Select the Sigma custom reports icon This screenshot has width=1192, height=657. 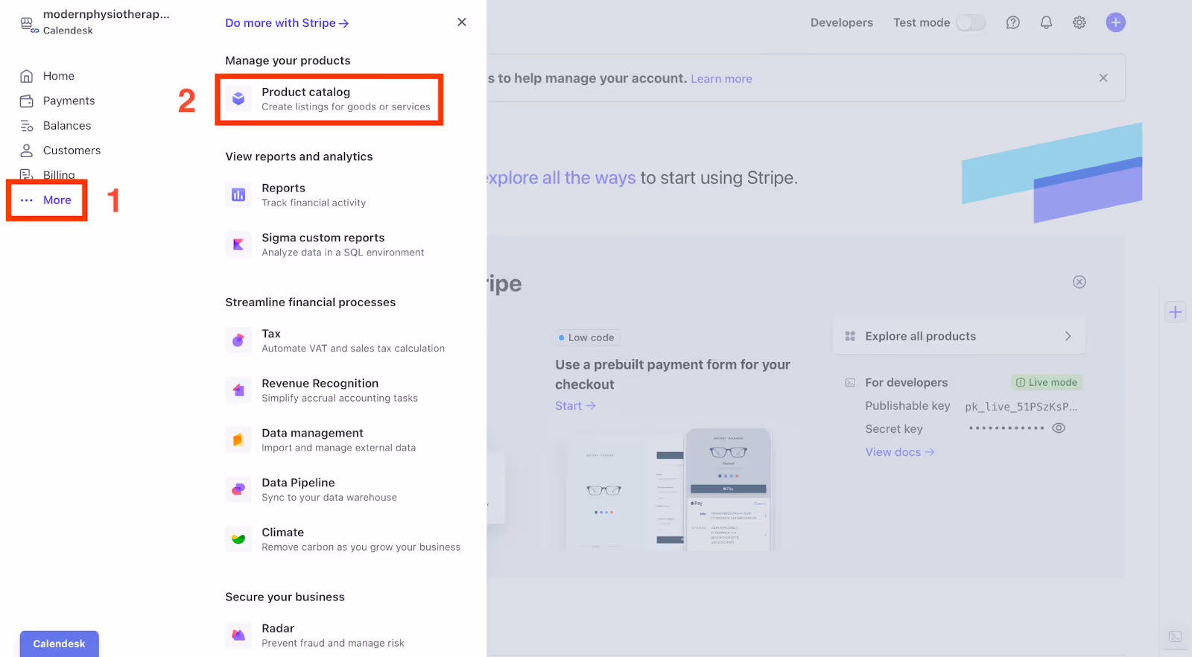point(238,244)
